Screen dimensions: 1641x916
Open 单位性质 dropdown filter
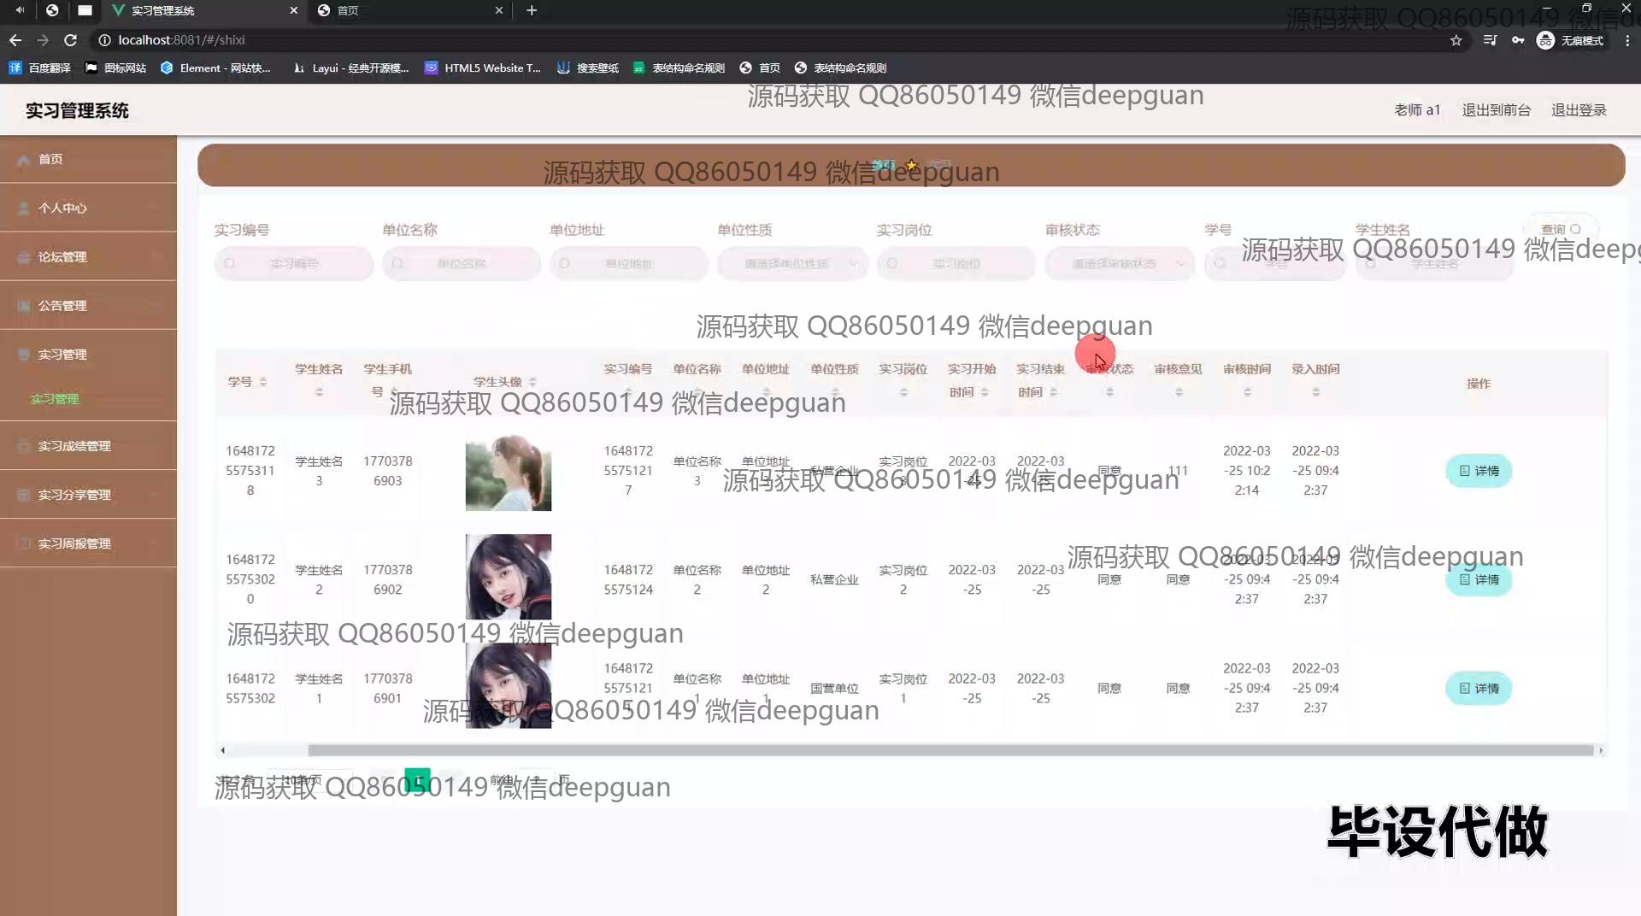(x=792, y=263)
